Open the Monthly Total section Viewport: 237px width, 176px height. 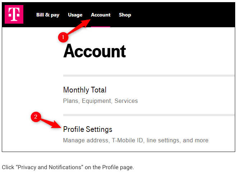85,90
